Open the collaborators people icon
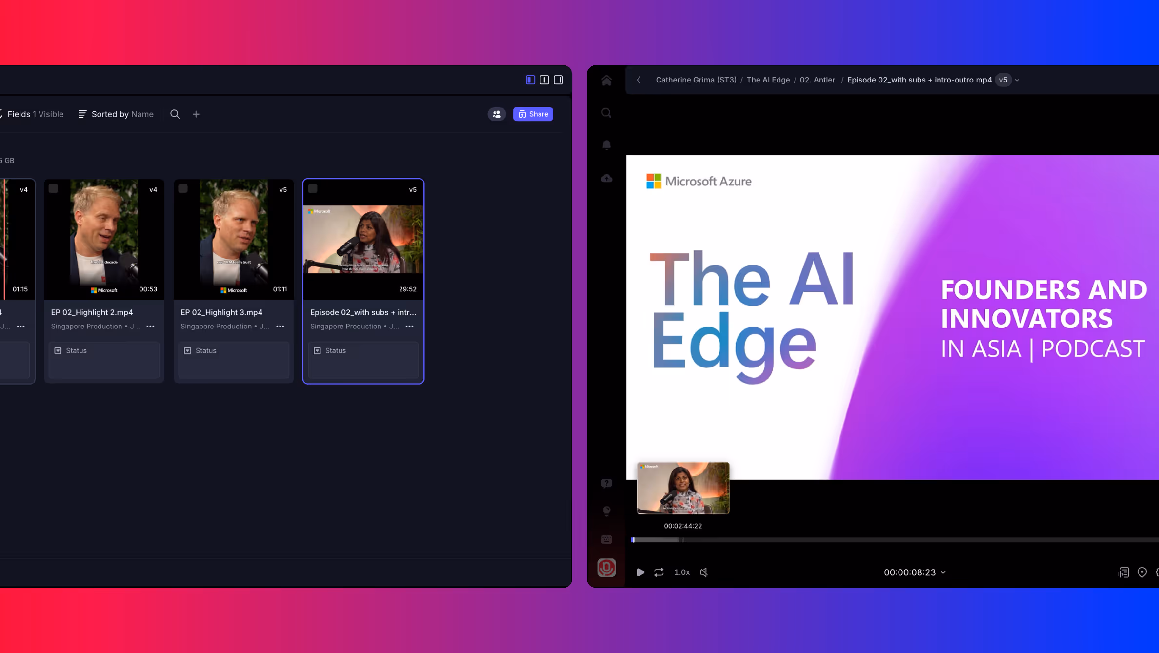The width and height of the screenshot is (1159, 653). pyautogui.click(x=497, y=114)
